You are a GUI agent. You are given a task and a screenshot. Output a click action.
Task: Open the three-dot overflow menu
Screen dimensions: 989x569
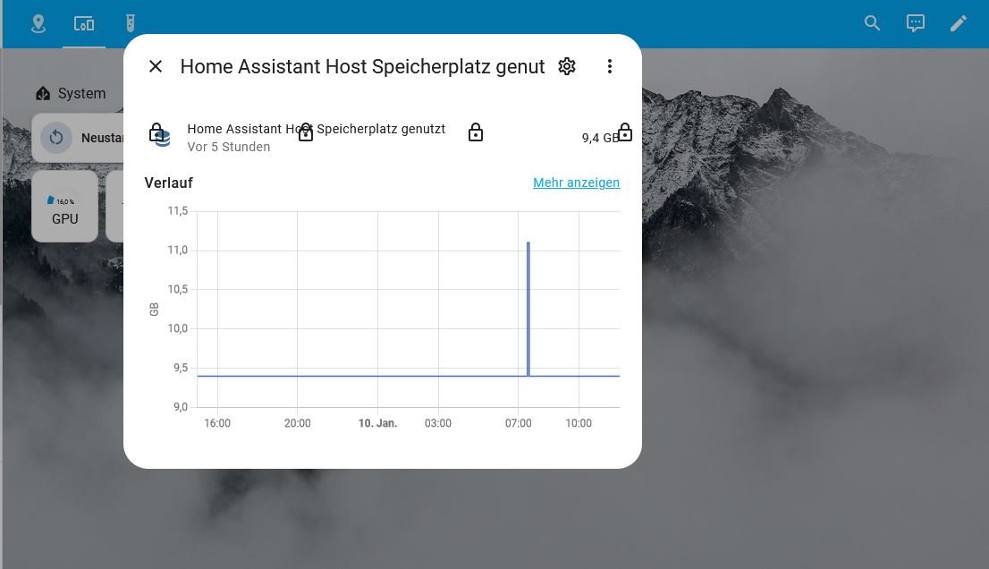[609, 66]
